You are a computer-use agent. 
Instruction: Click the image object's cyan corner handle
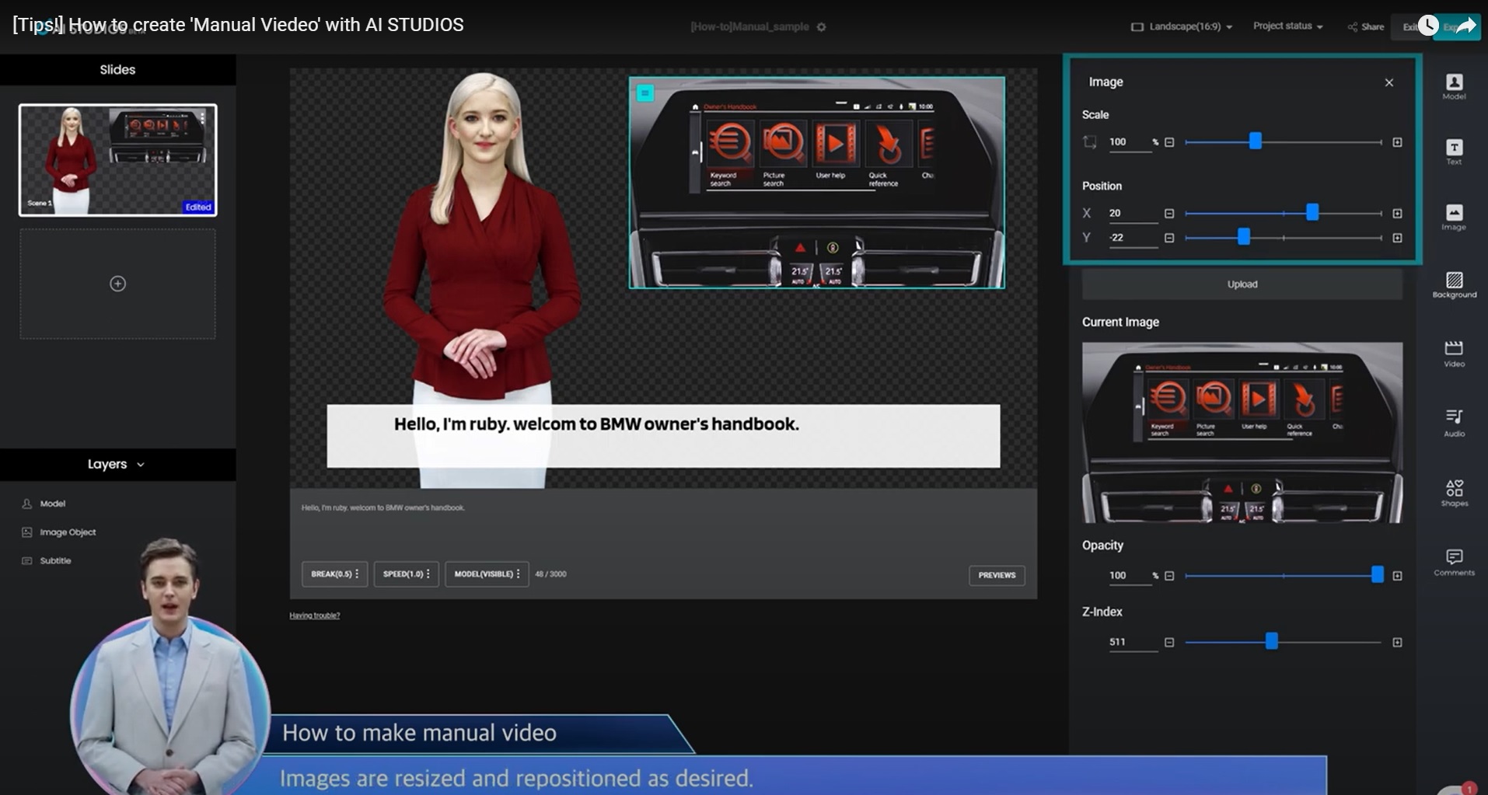point(645,93)
